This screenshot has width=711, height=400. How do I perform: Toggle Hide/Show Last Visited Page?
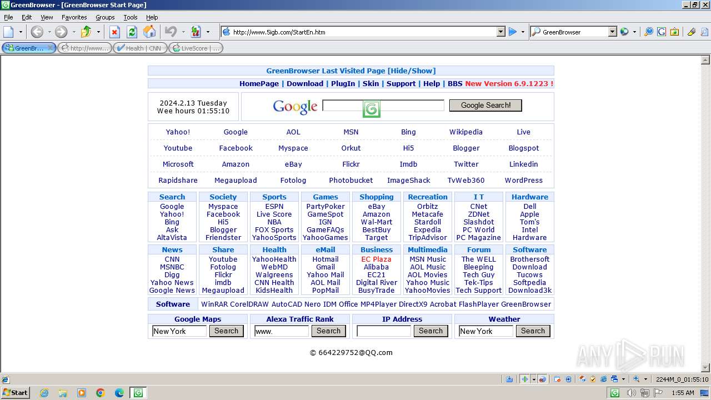point(412,71)
